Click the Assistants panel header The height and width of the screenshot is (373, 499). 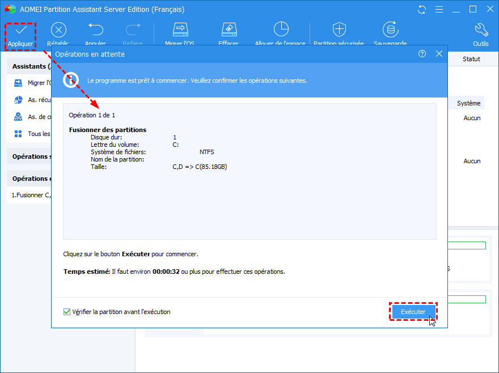tap(29, 66)
